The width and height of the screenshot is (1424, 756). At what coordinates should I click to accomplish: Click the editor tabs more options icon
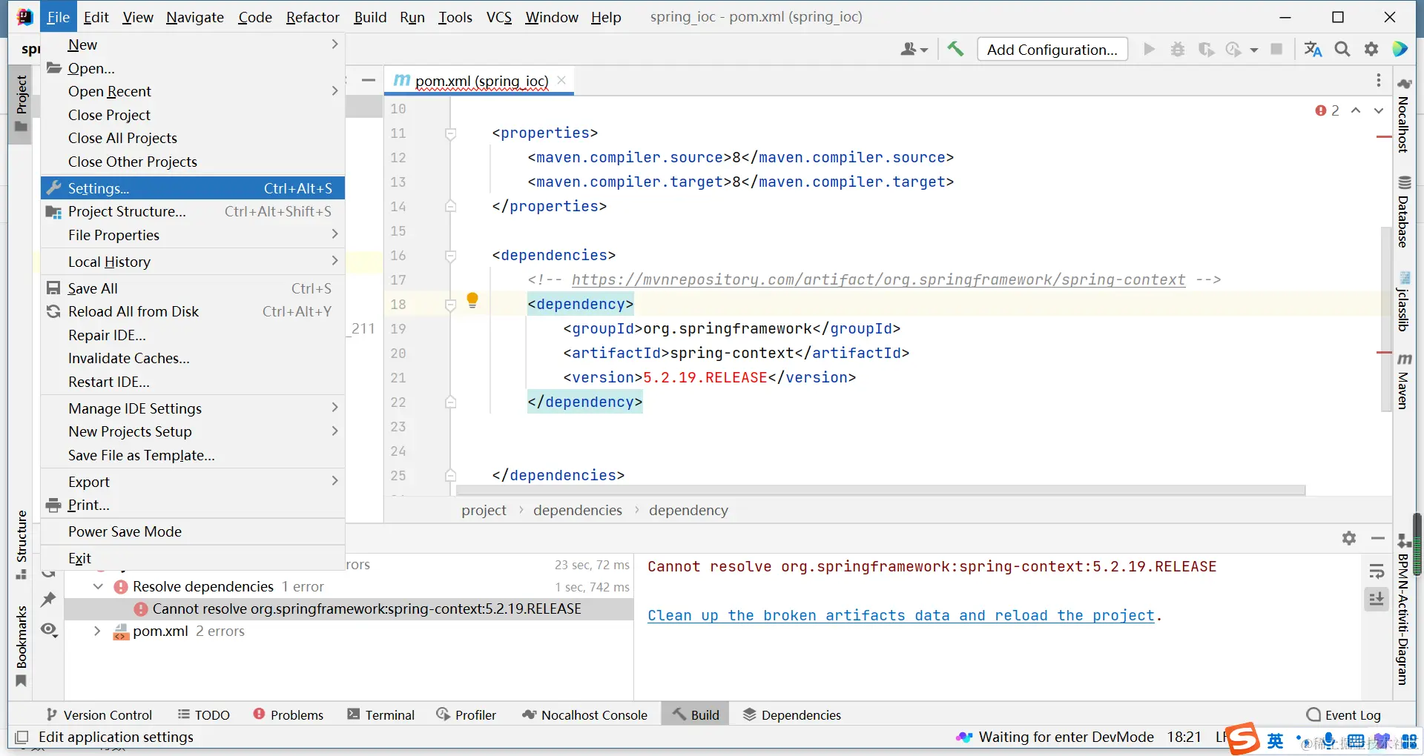click(x=1379, y=80)
